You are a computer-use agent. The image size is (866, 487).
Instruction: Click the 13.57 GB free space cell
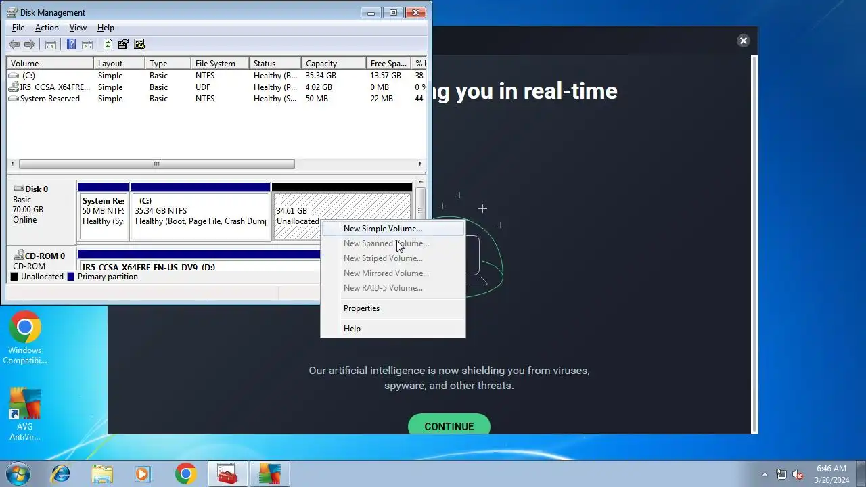[386, 76]
